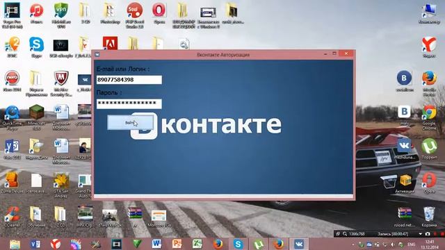Viewport: 445px width, 250px height.
Task: Open File Explorer from the taskbar
Action: pyautogui.click(x=15, y=244)
